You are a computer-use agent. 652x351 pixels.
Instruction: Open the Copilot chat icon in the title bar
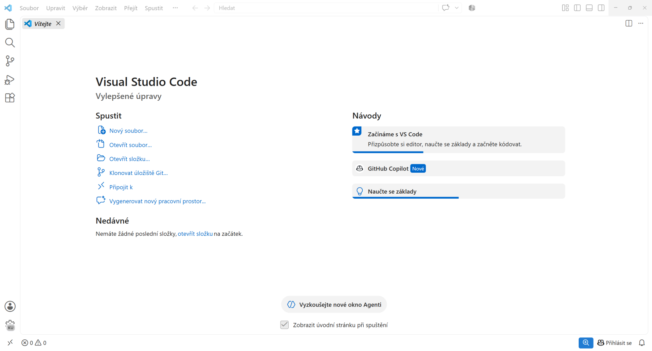[446, 8]
